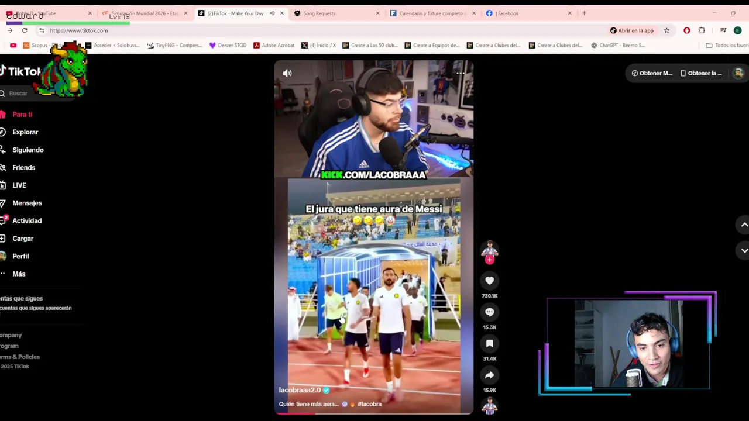
Task: Click the Terms & Policies footer link
Action: [x=20, y=357]
